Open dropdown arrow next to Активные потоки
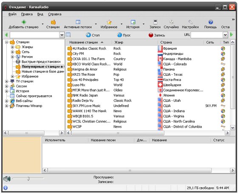 [96, 24]
